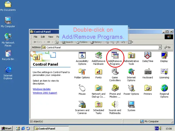The height and width of the screenshot is (131, 175).
Task: Click the Delete toolbar icon
Action: pos(118,42)
